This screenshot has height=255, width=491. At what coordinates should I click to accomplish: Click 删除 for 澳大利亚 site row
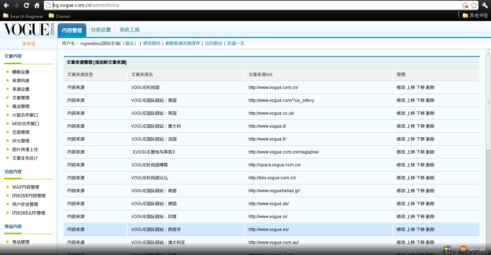coord(430,242)
